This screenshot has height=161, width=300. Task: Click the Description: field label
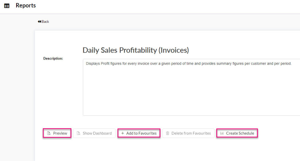tap(53, 58)
